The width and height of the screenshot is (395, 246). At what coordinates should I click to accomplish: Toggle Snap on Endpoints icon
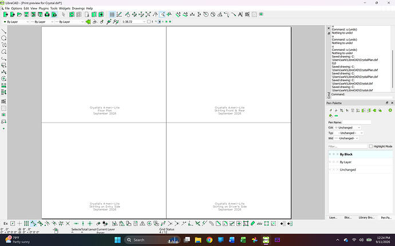click(33, 223)
